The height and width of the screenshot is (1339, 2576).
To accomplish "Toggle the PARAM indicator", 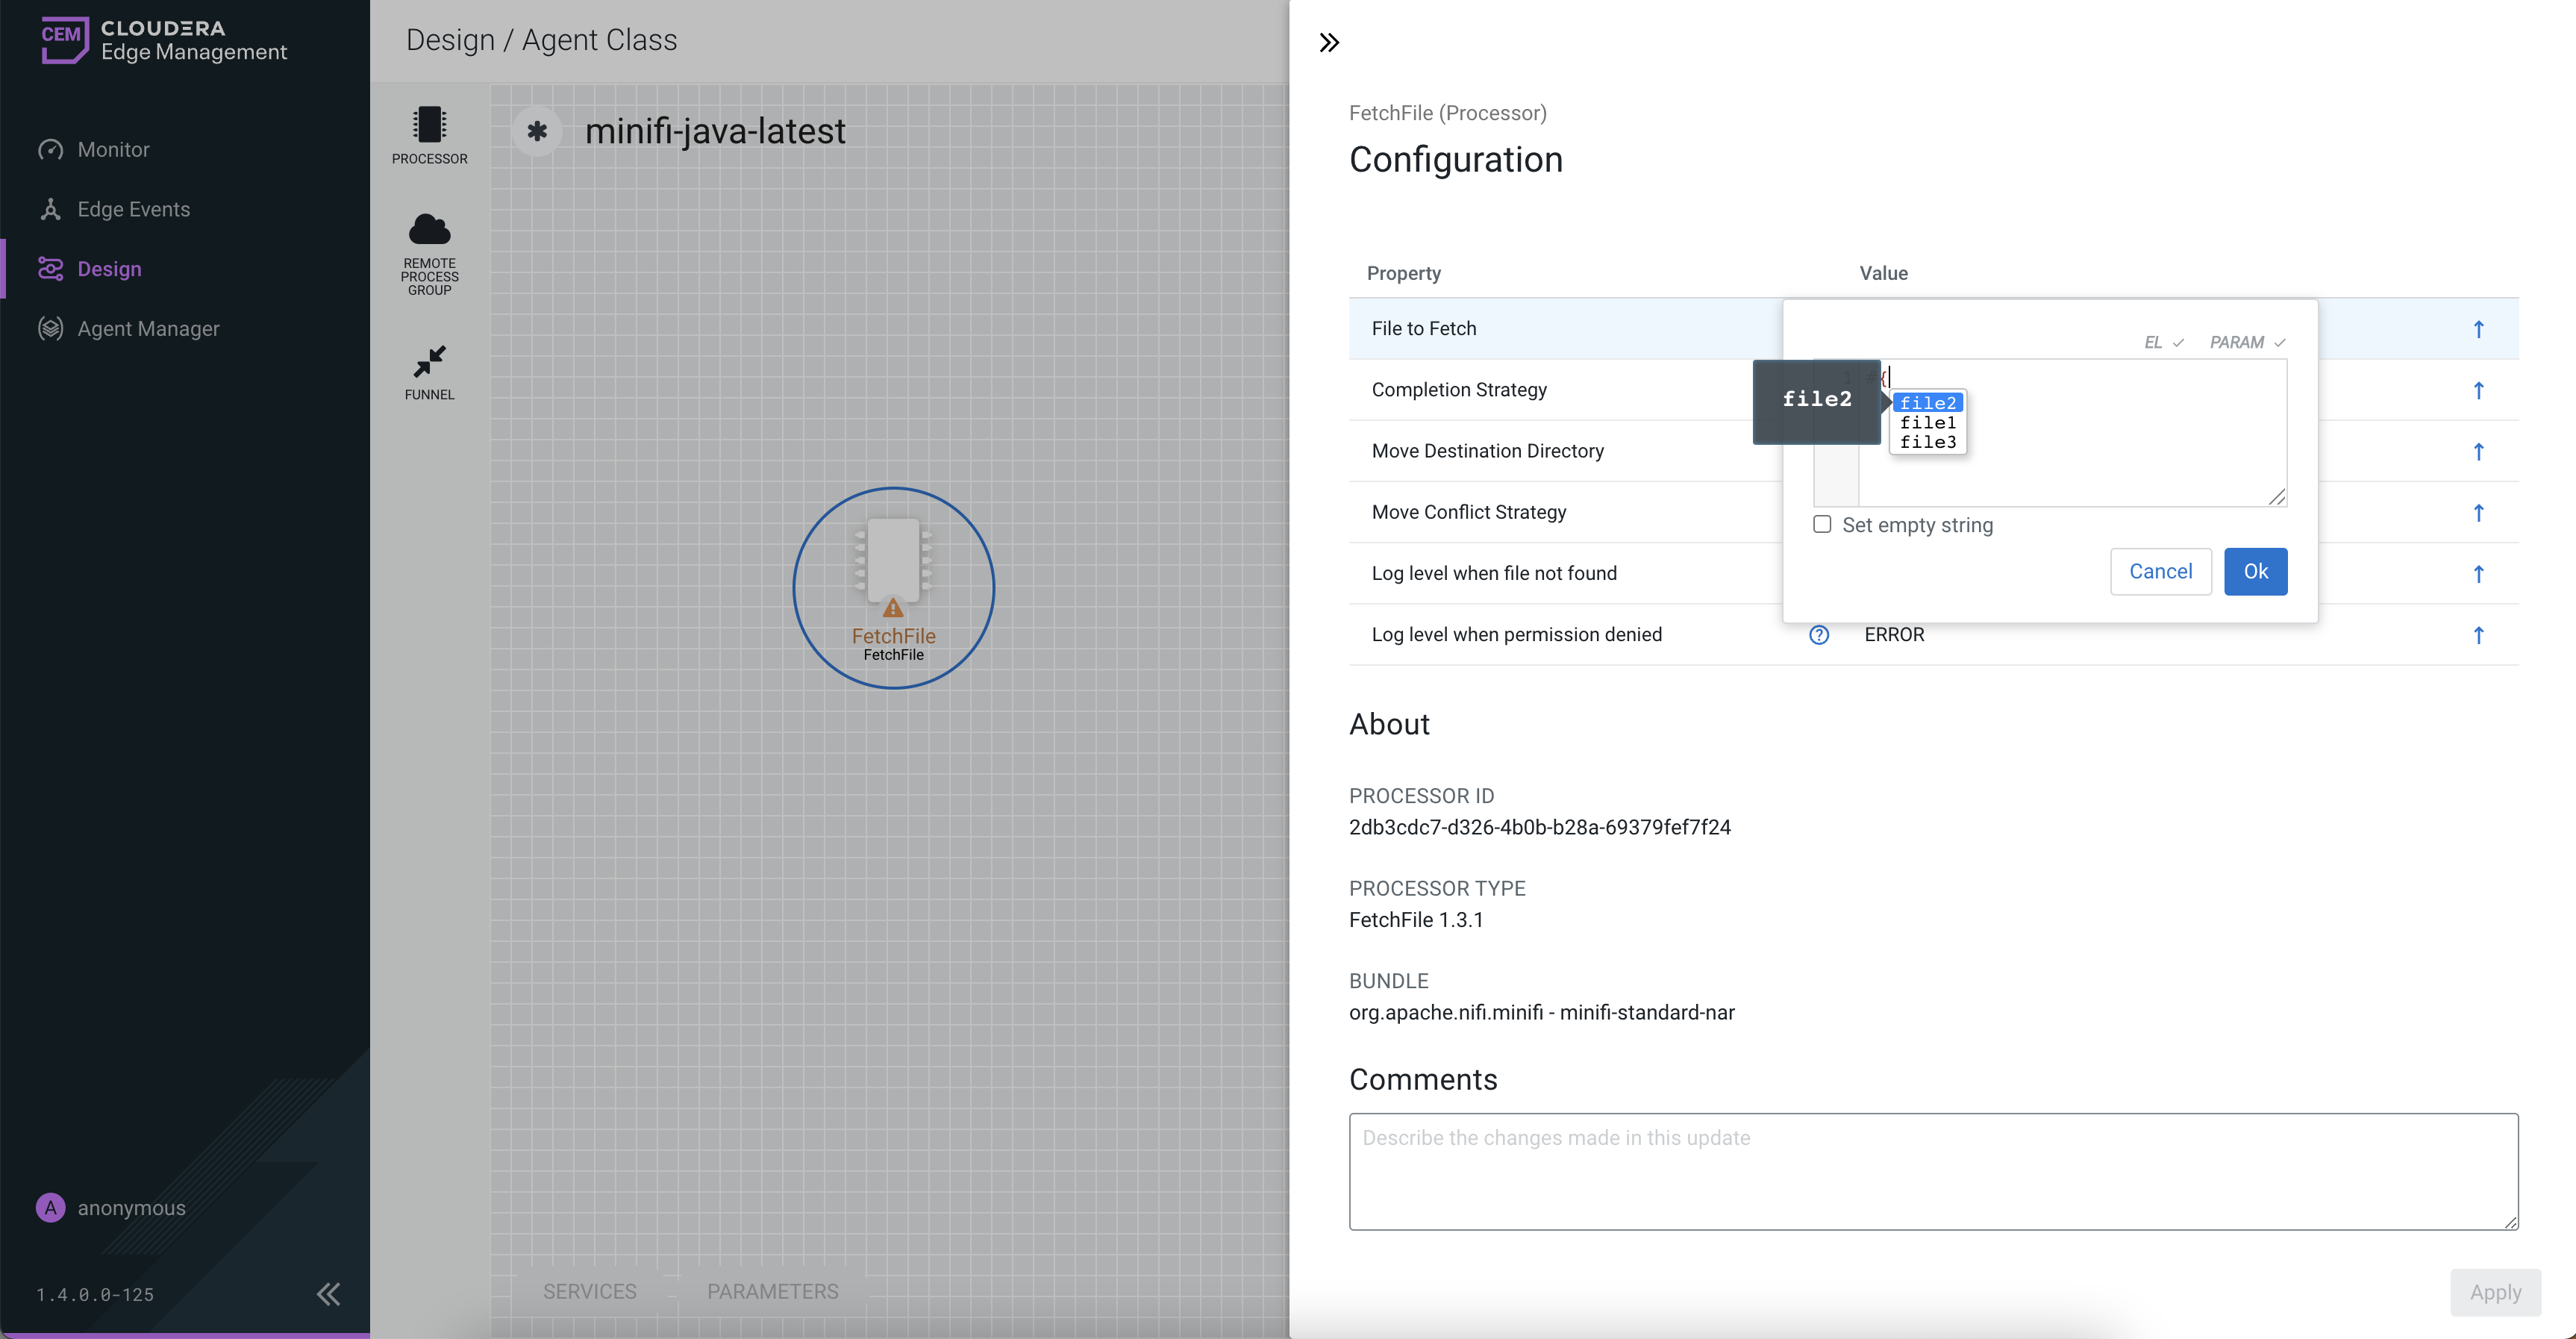I will (2246, 343).
